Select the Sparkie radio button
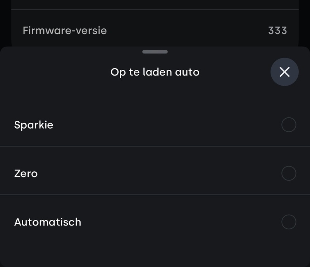 click(x=289, y=125)
